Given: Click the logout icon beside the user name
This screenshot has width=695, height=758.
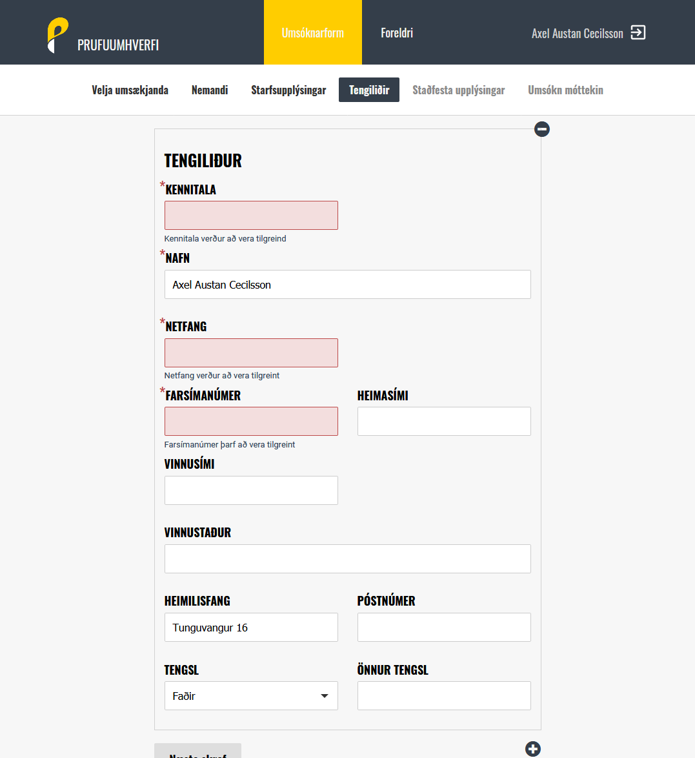Looking at the screenshot, I should [x=638, y=33].
